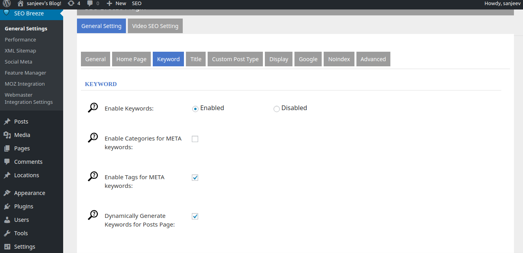Click the Plugins plug icon
Screen dimensions: 523x253
point(7,206)
